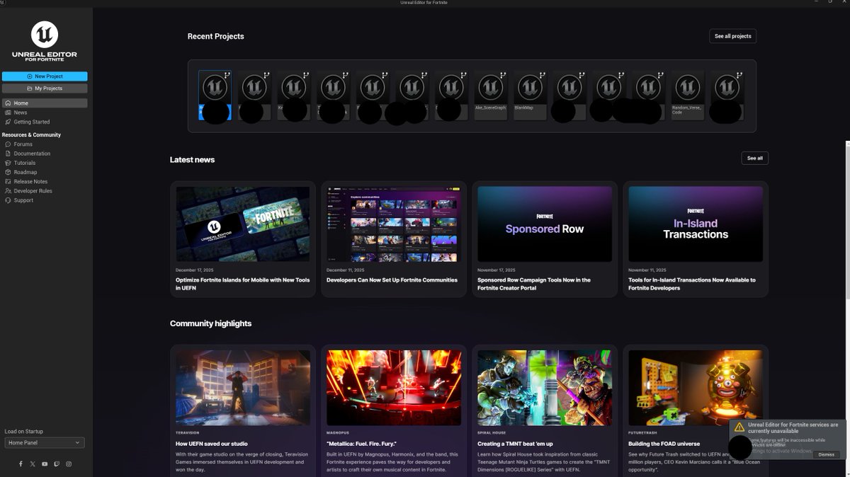Screen dimensions: 850x477
Task: Click See all projects button
Action: point(732,36)
